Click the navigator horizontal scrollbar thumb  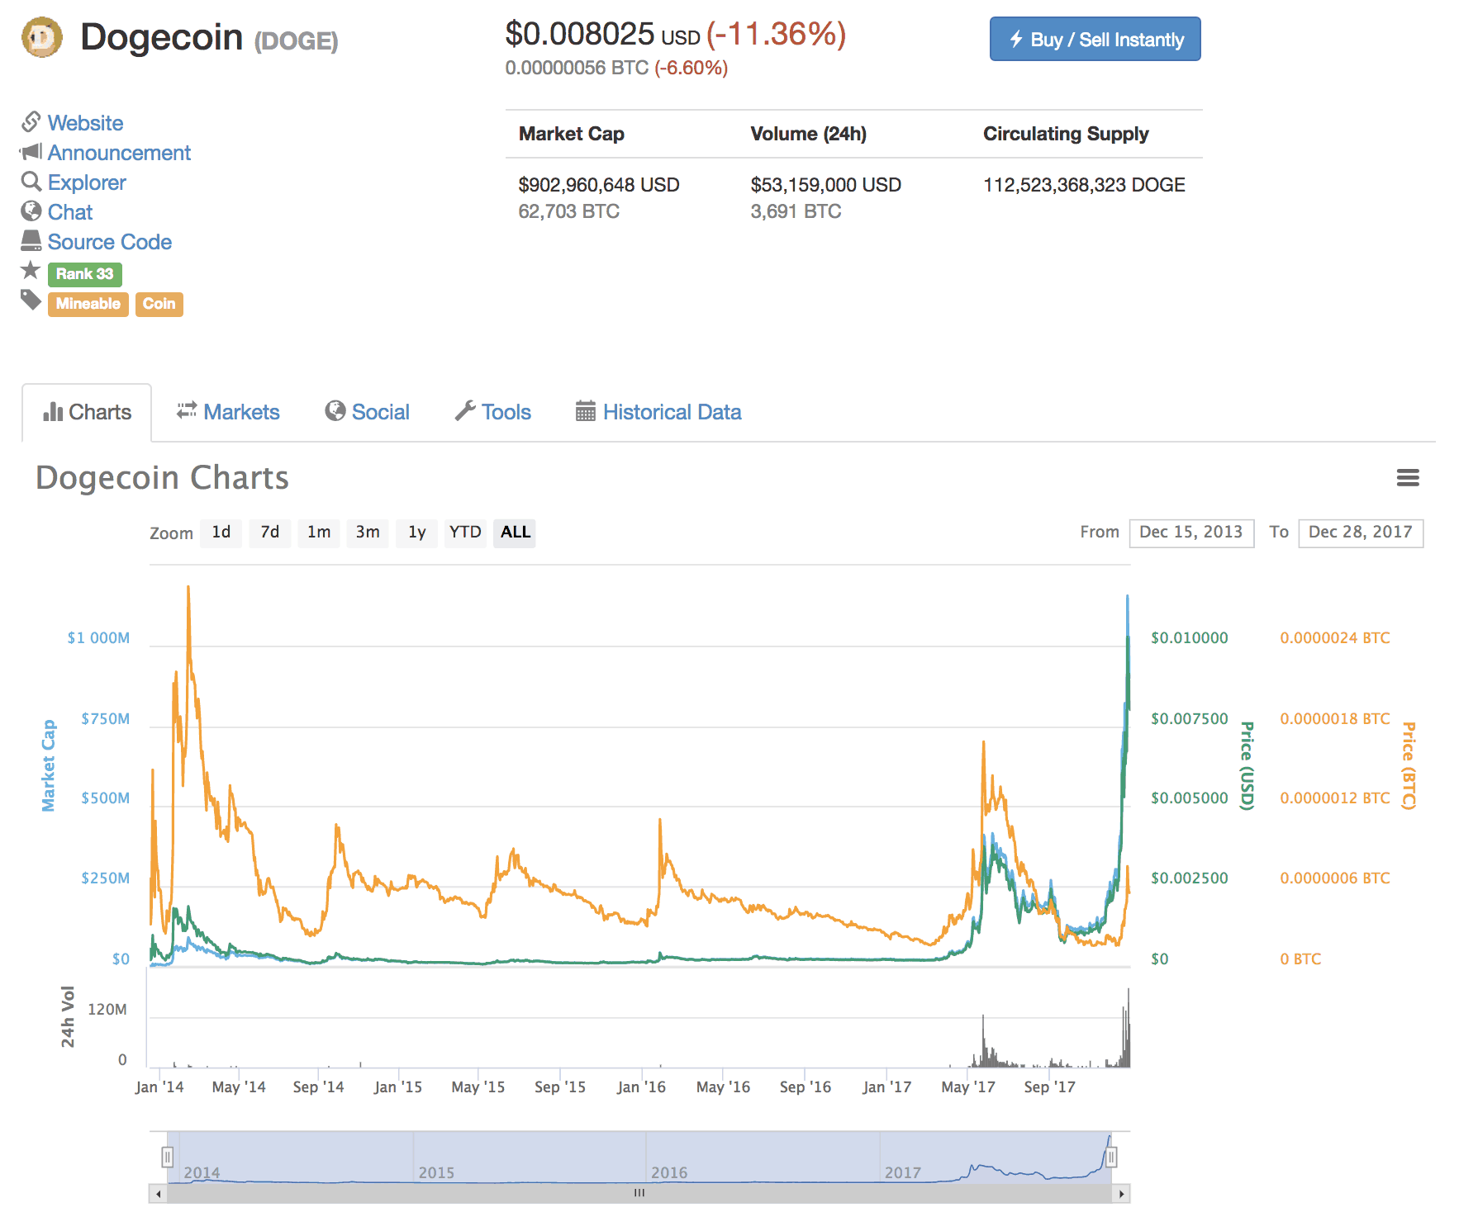[639, 1194]
